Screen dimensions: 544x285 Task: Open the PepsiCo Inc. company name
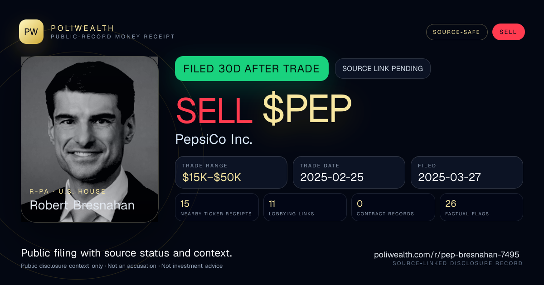click(x=214, y=139)
